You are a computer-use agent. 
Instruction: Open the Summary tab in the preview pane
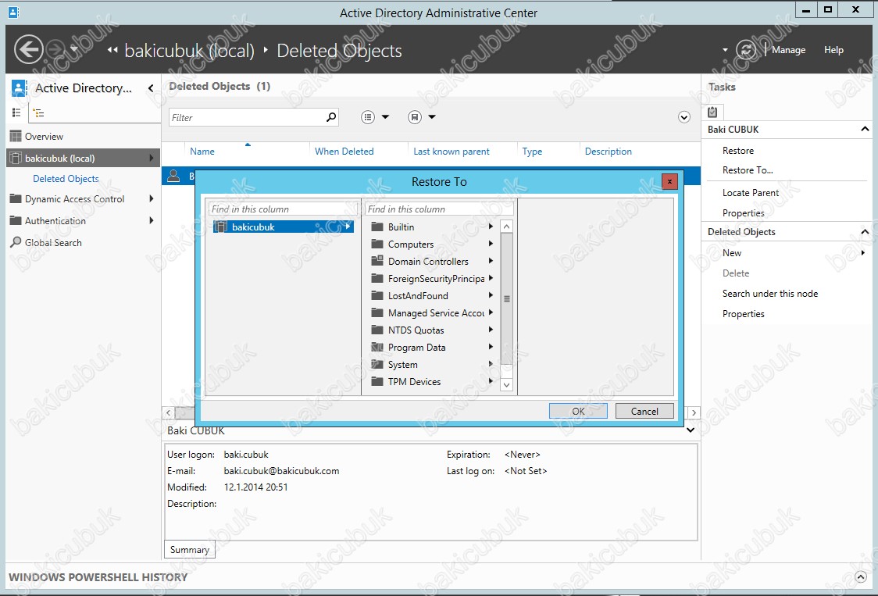189,549
